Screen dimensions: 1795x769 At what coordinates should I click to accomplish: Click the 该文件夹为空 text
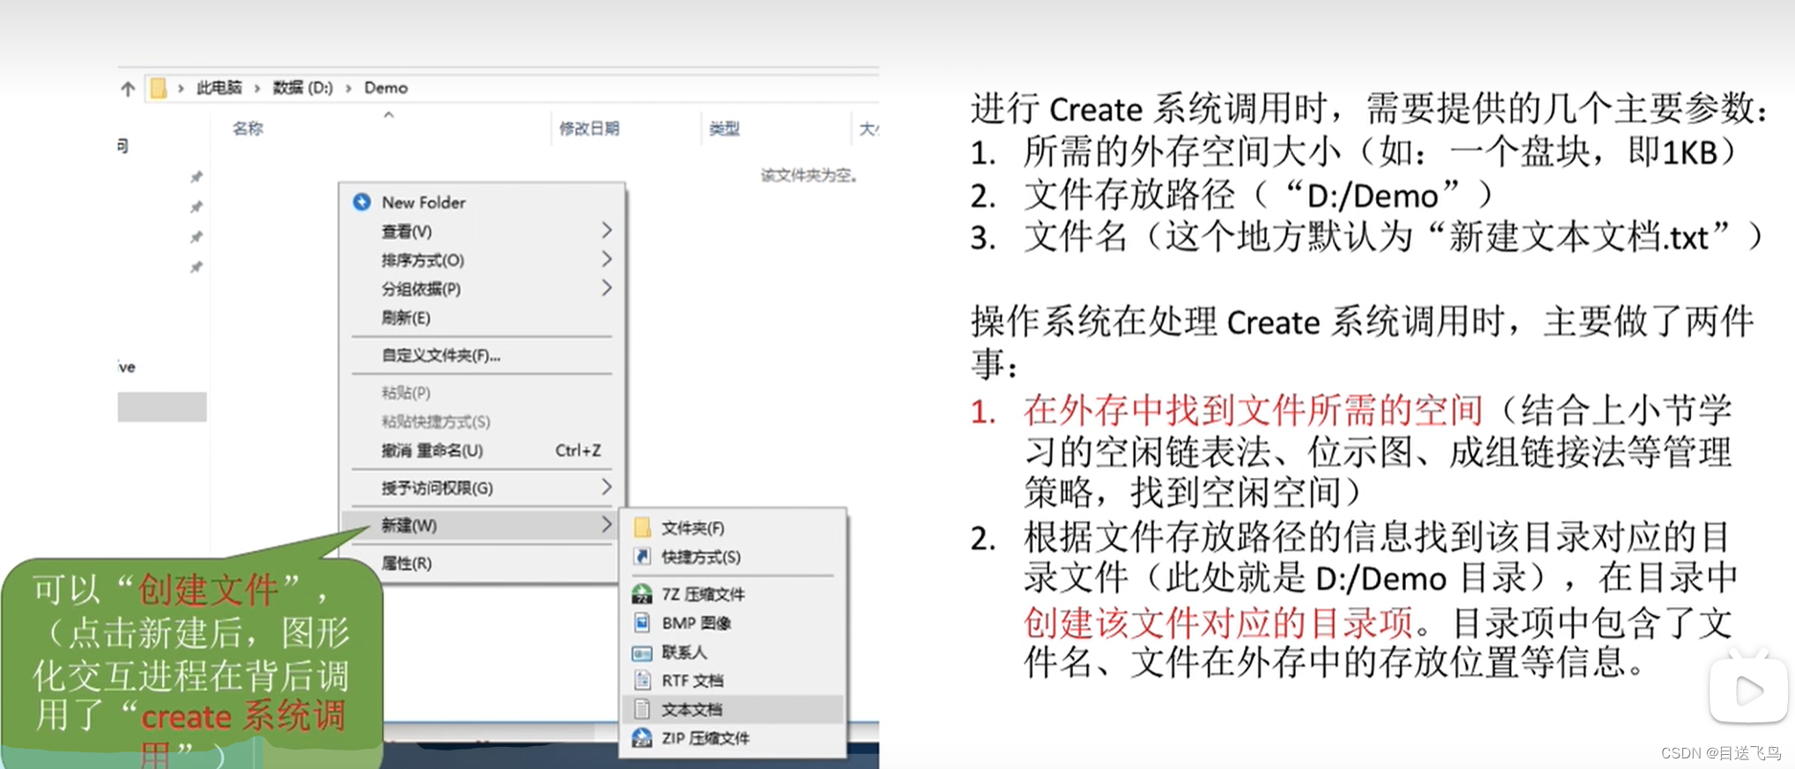tap(809, 175)
